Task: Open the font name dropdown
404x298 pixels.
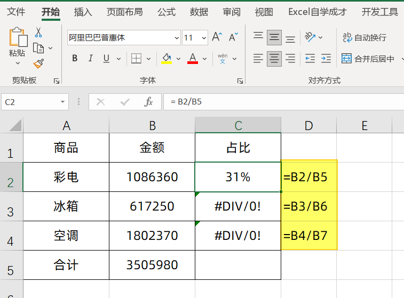Action: click(177, 38)
